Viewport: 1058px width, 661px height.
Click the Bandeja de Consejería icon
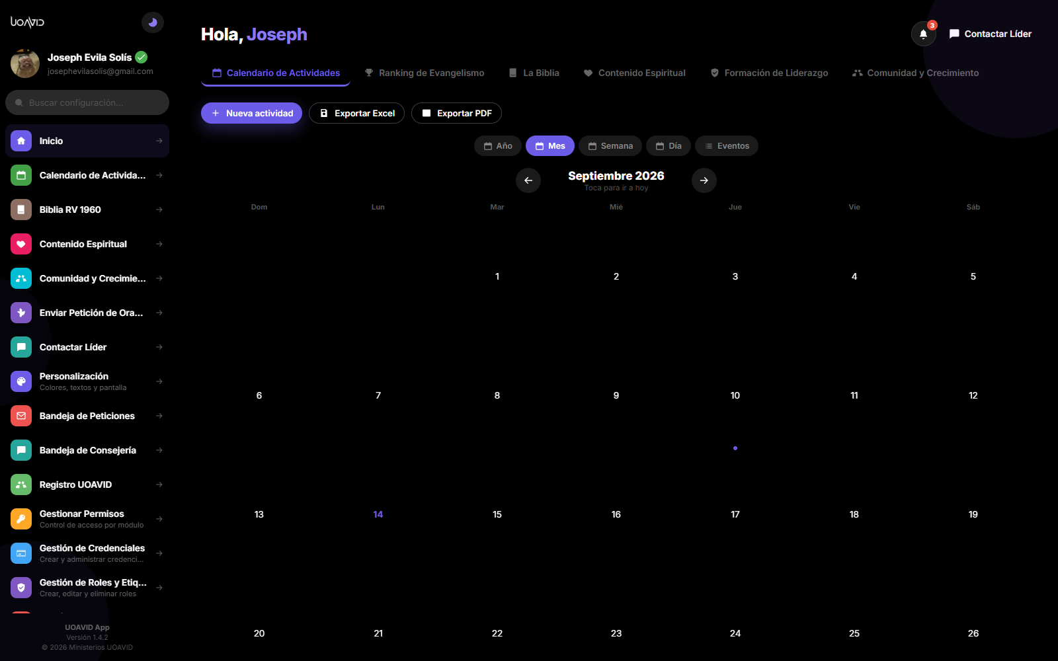(21, 450)
